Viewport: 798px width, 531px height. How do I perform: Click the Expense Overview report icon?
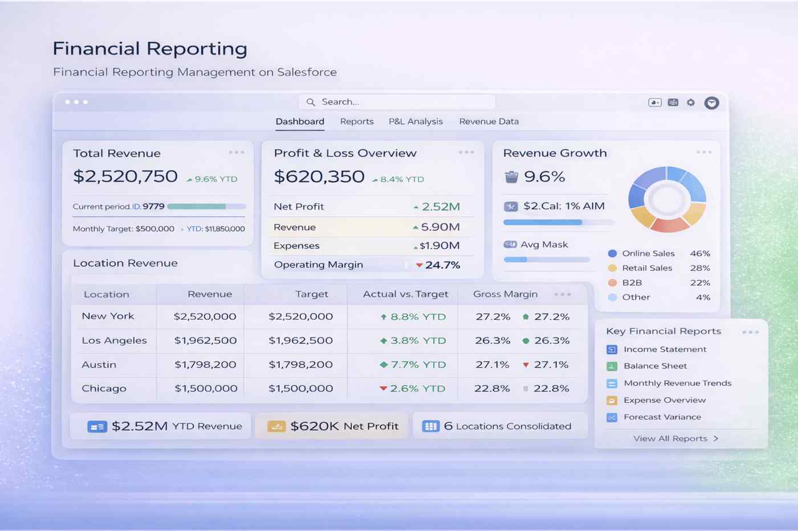point(612,400)
